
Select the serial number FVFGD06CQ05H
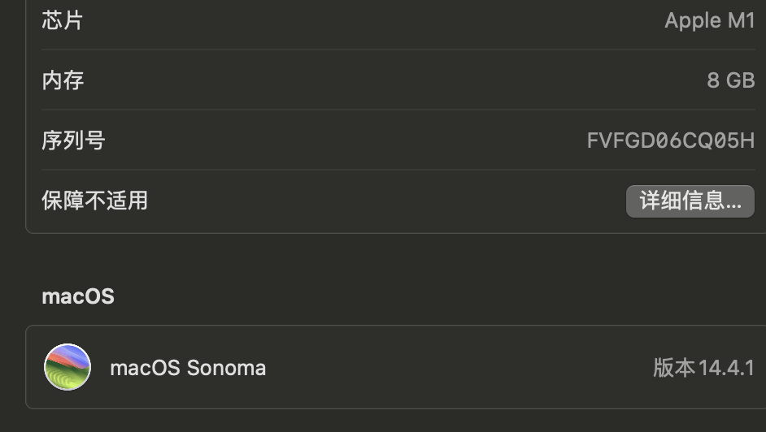670,140
